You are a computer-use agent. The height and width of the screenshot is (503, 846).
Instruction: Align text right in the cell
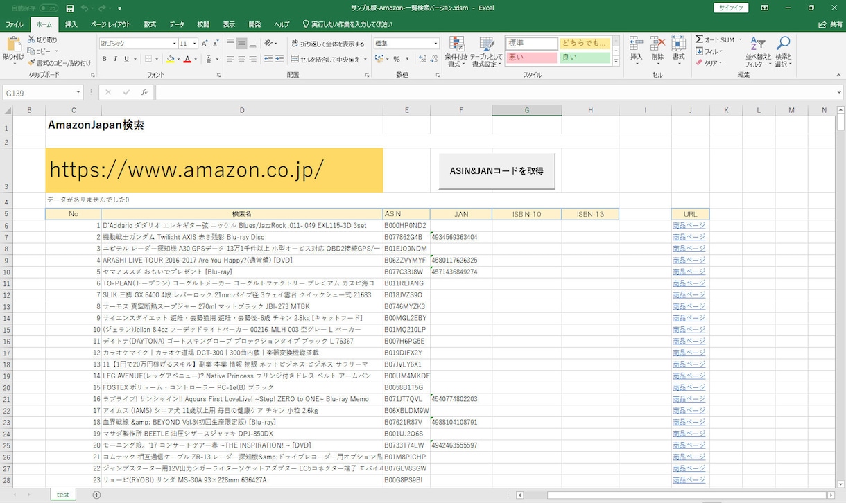pyautogui.click(x=253, y=59)
